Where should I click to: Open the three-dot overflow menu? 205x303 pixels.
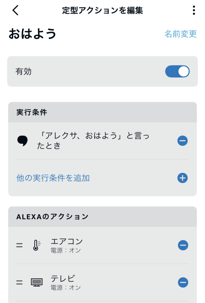(x=194, y=10)
